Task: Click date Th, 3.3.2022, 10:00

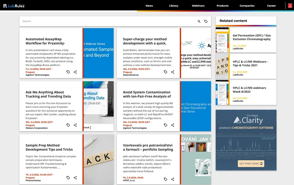Action: [x=133, y=177]
